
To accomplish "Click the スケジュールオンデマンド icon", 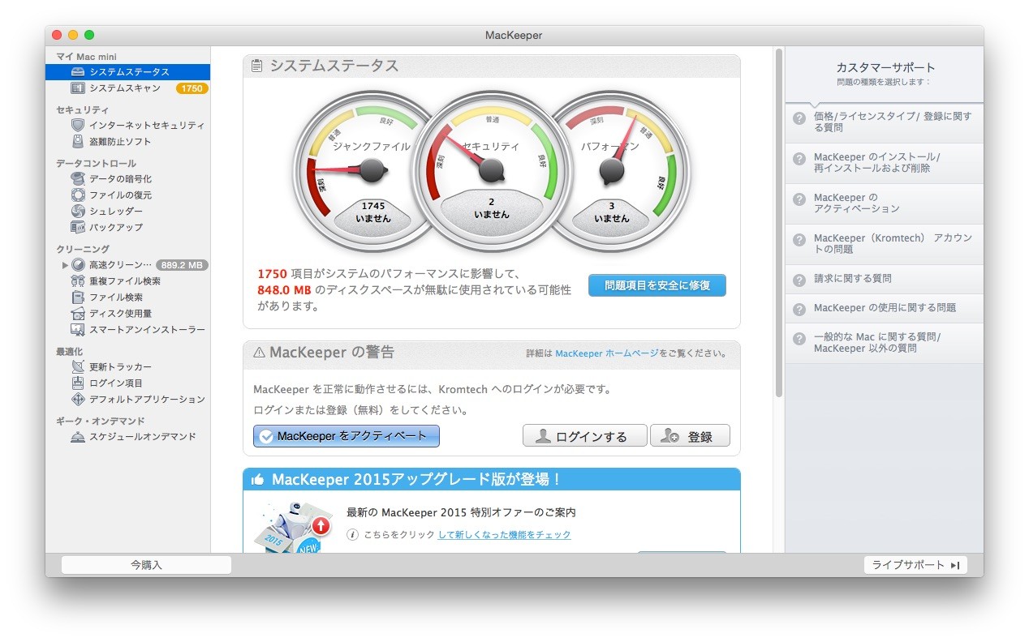I will pos(78,437).
